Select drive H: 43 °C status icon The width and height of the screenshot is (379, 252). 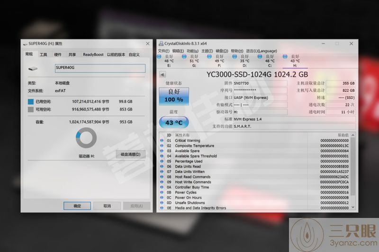click(285, 57)
